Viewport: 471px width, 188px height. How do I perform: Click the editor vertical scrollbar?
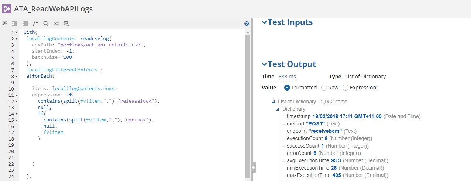[x=248, y=103]
